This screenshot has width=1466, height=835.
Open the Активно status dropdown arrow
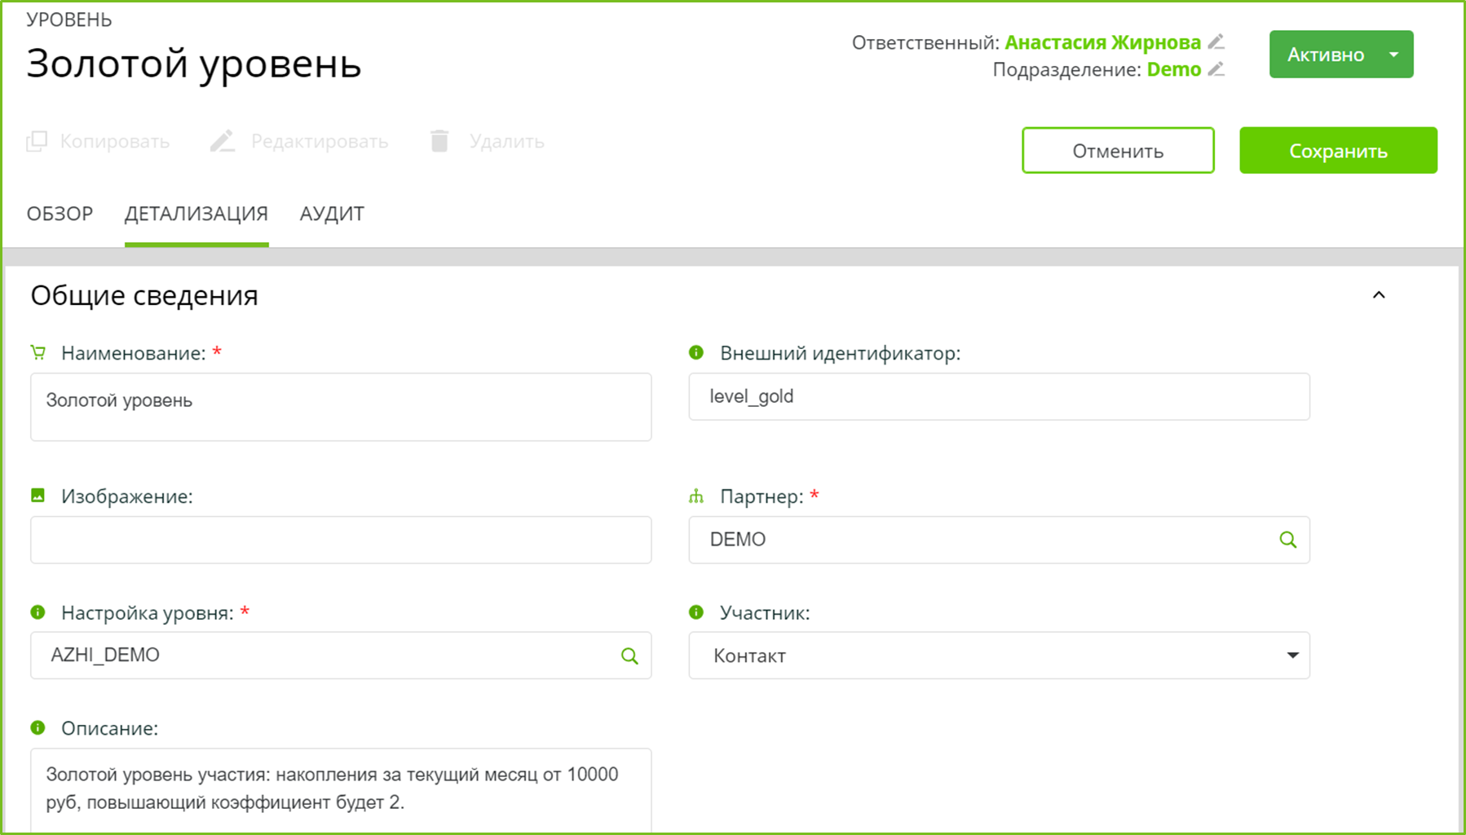[1393, 55]
